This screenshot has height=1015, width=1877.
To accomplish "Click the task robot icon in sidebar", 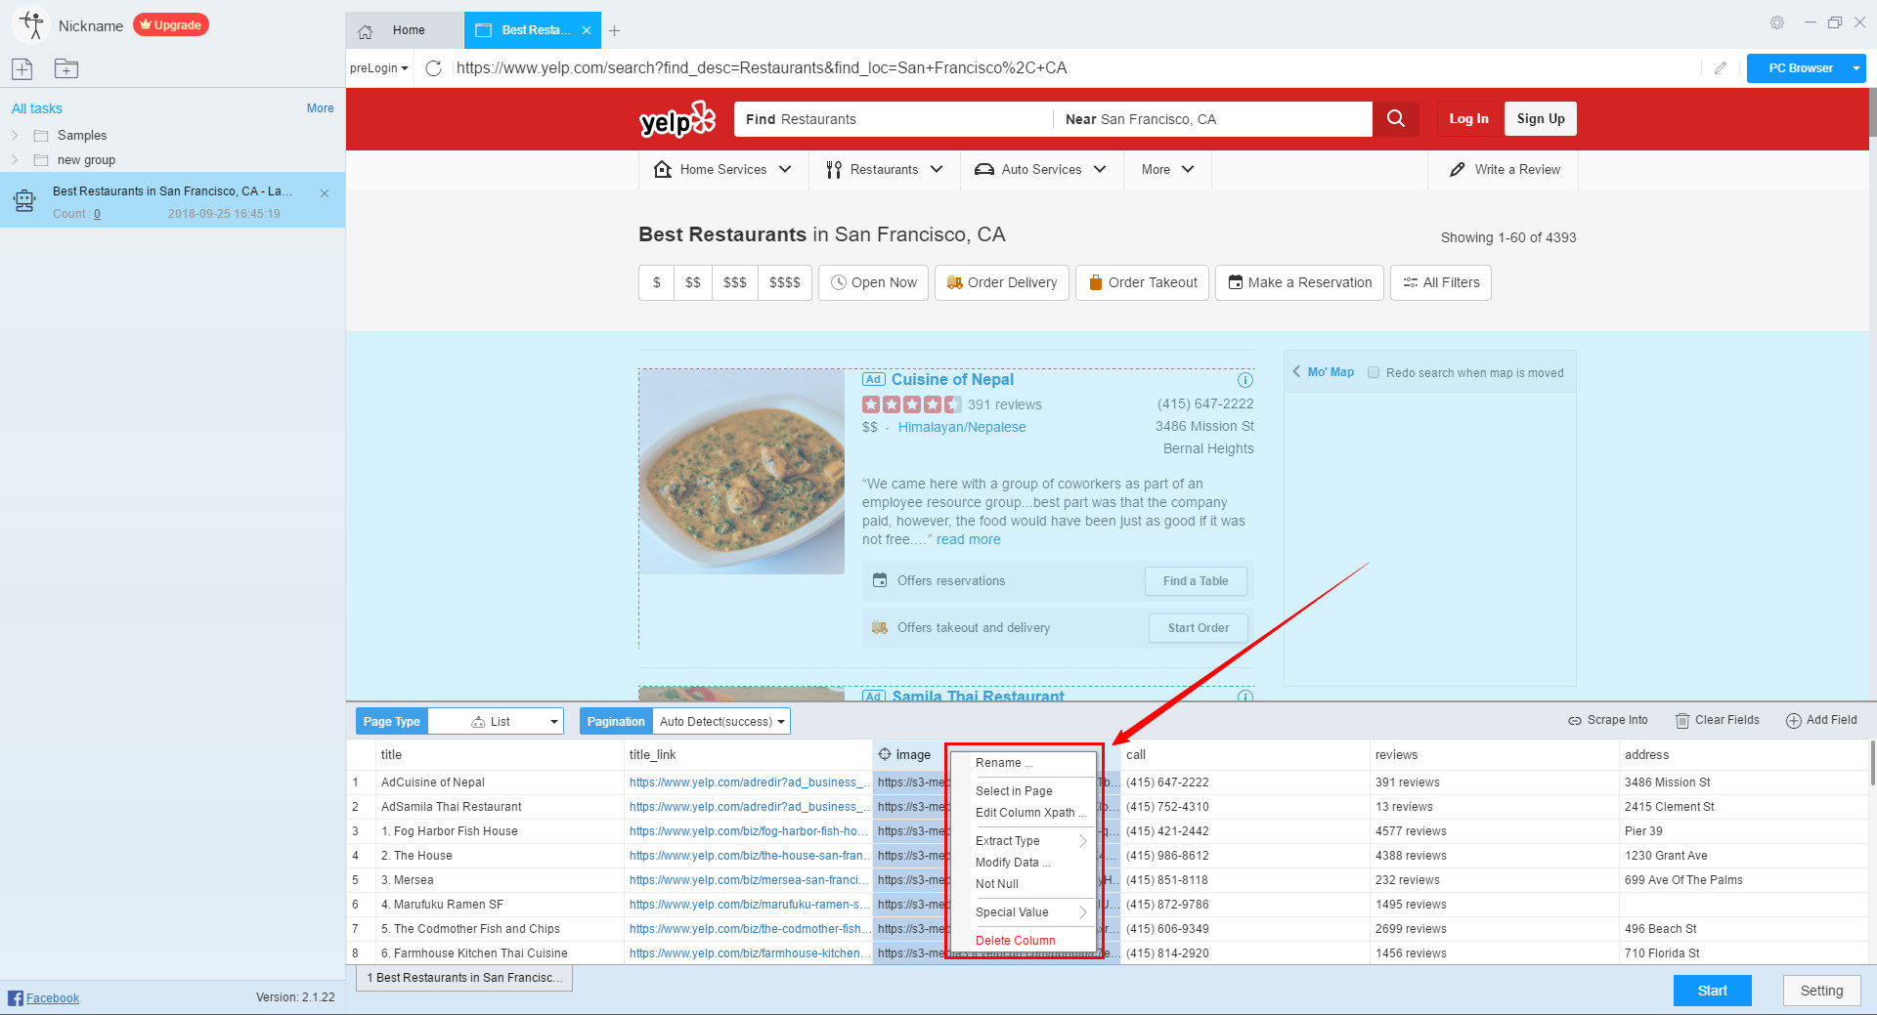I will [24, 201].
